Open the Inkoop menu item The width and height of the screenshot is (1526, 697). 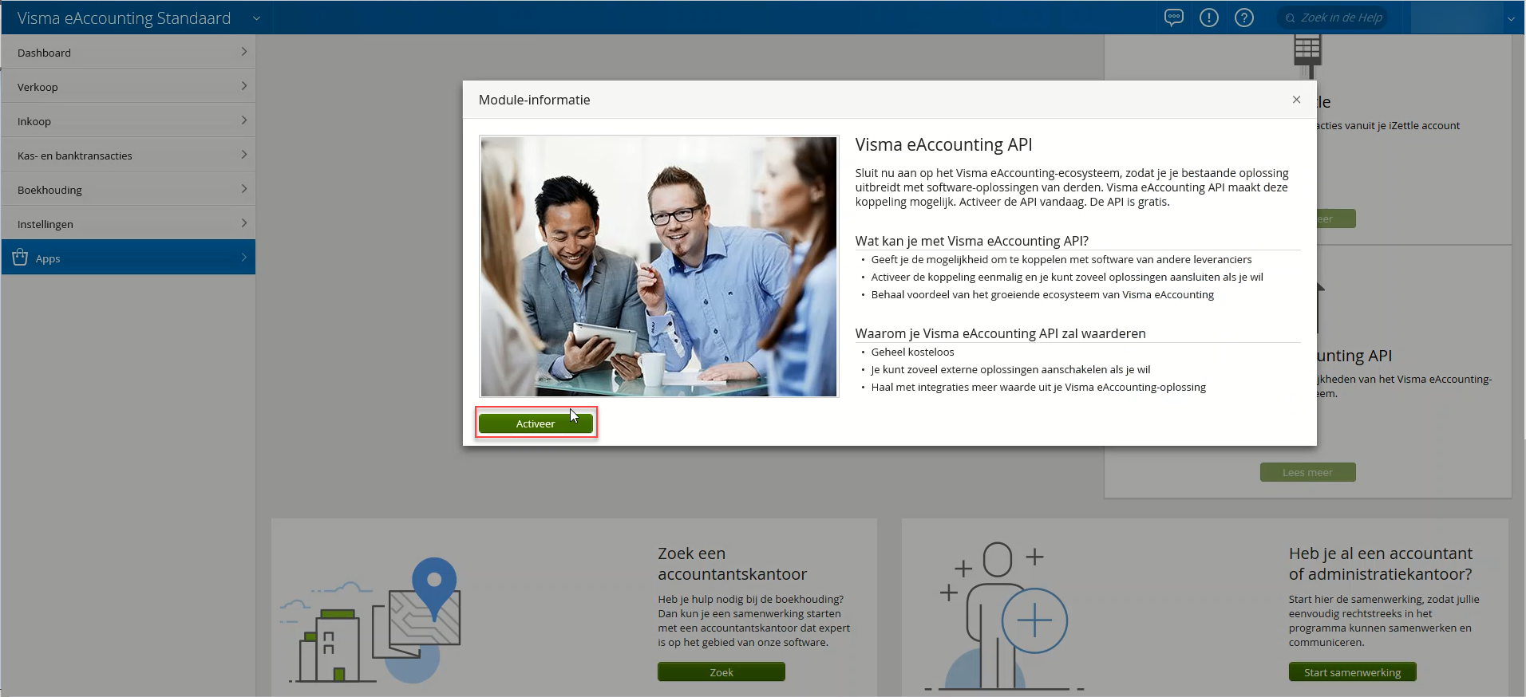click(x=128, y=120)
